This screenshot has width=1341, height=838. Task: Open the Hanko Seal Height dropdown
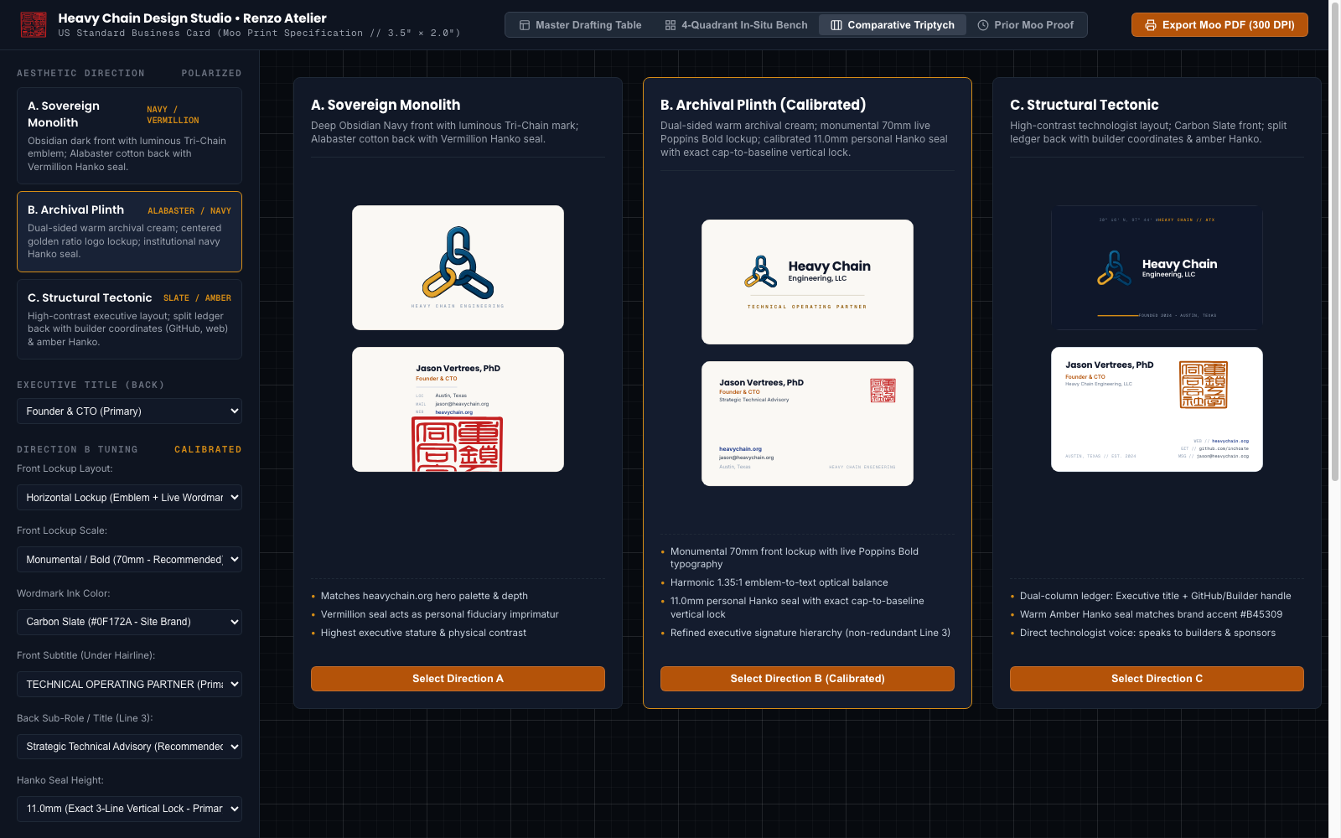tap(129, 809)
